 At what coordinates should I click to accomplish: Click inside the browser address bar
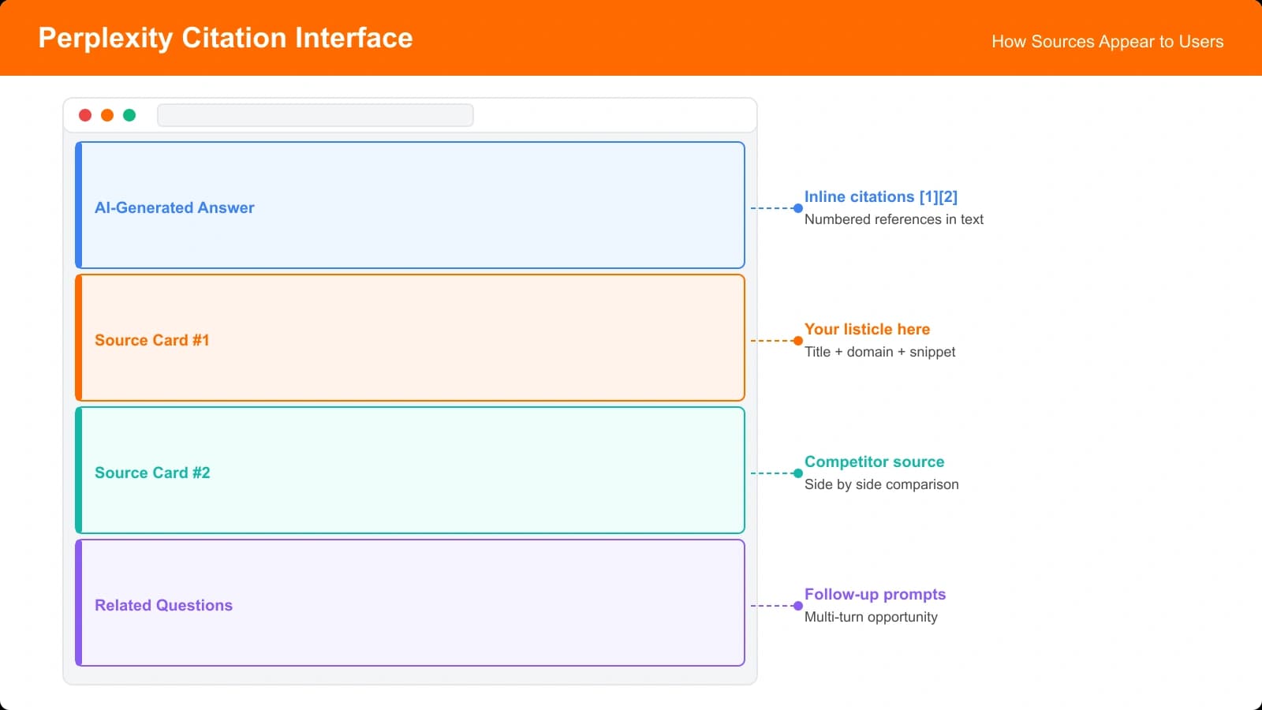click(315, 115)
